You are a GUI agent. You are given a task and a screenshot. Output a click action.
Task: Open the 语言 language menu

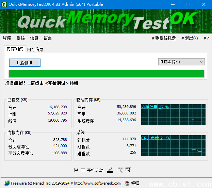click(x=48, y=38)
